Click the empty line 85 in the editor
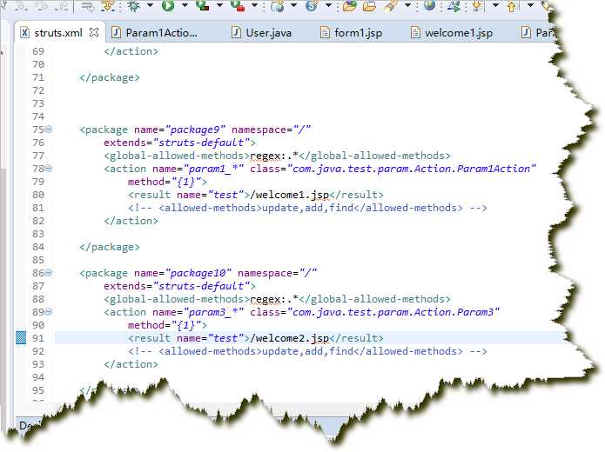605x452 pixels. [x=301, y=260]
